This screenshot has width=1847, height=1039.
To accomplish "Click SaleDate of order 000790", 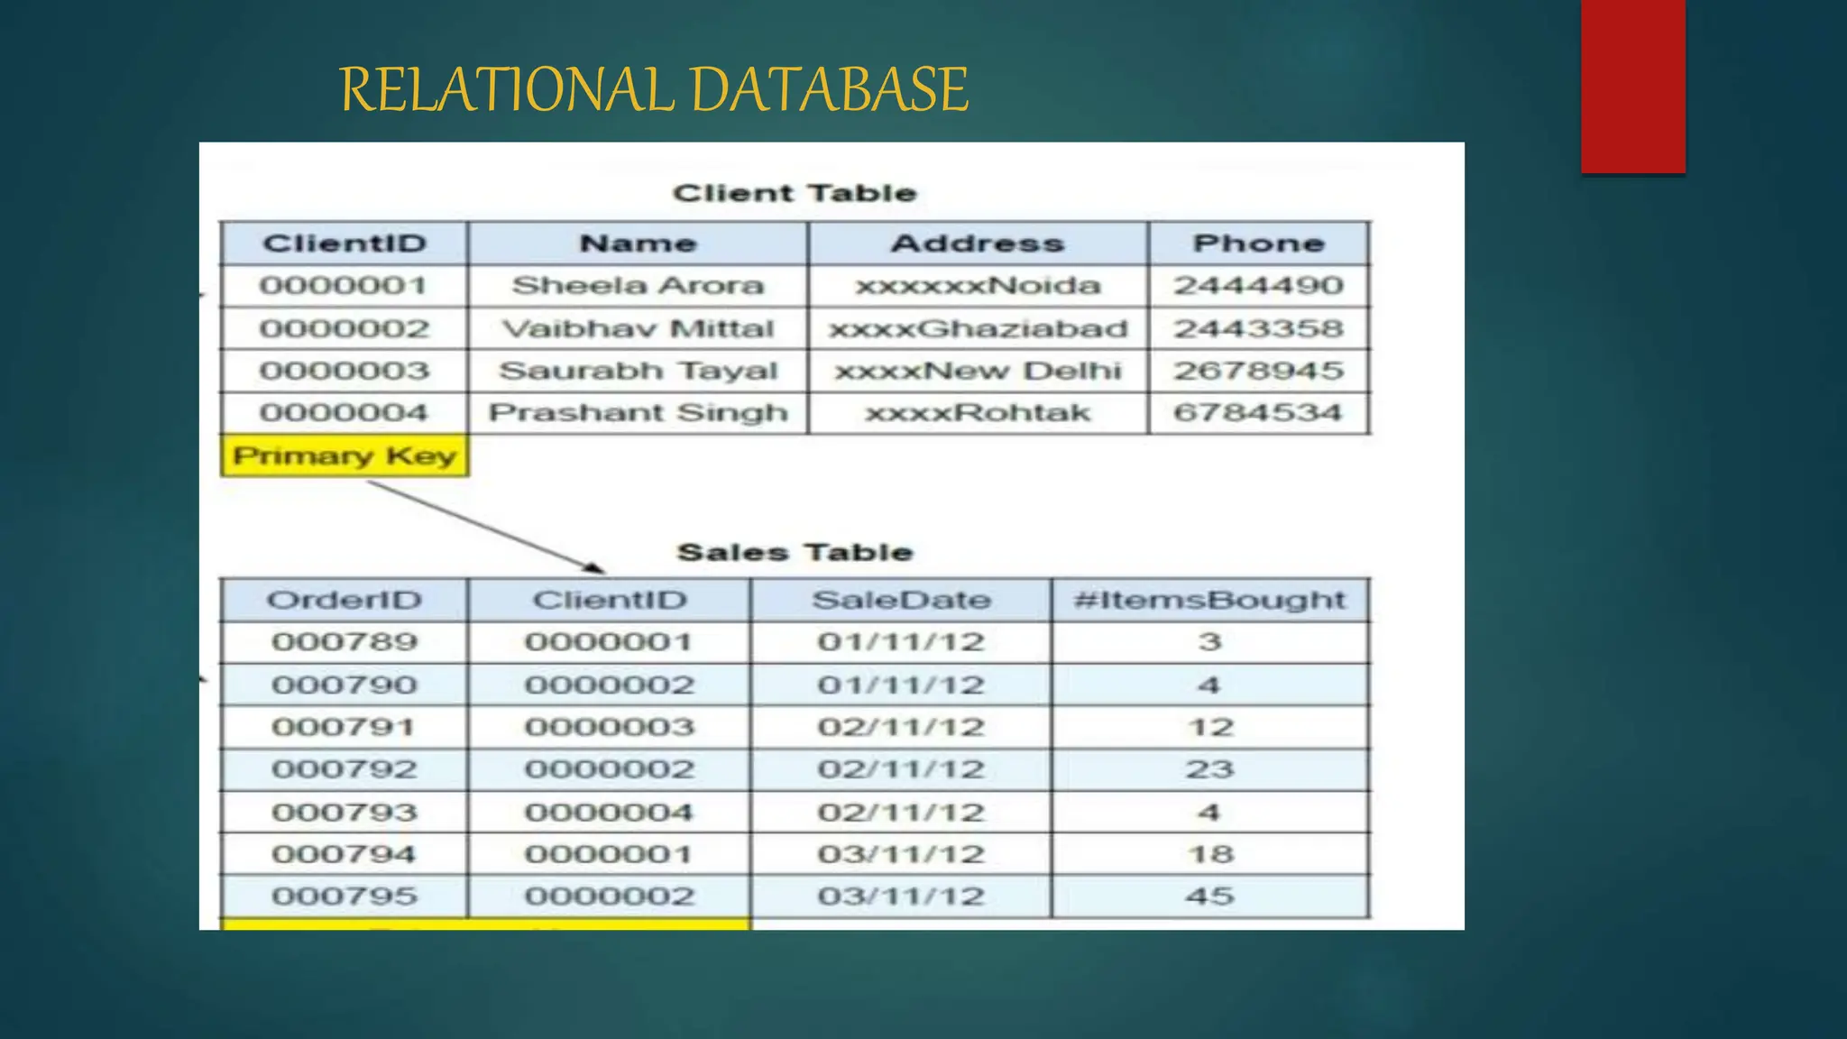I will pyautogui.click(x=901, y=685).
